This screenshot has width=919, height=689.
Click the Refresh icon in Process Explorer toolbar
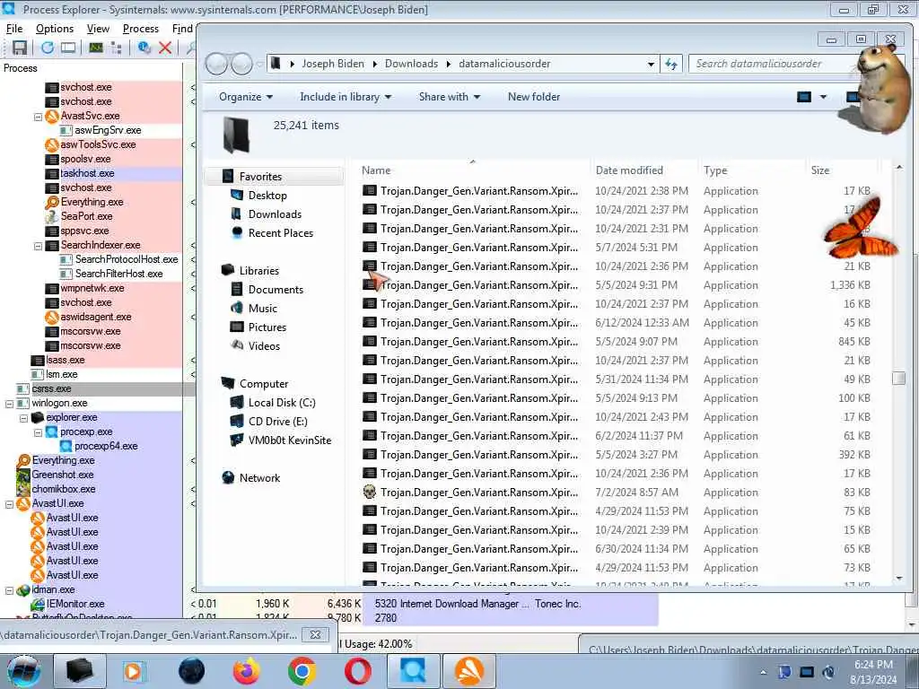click(48, 48)
